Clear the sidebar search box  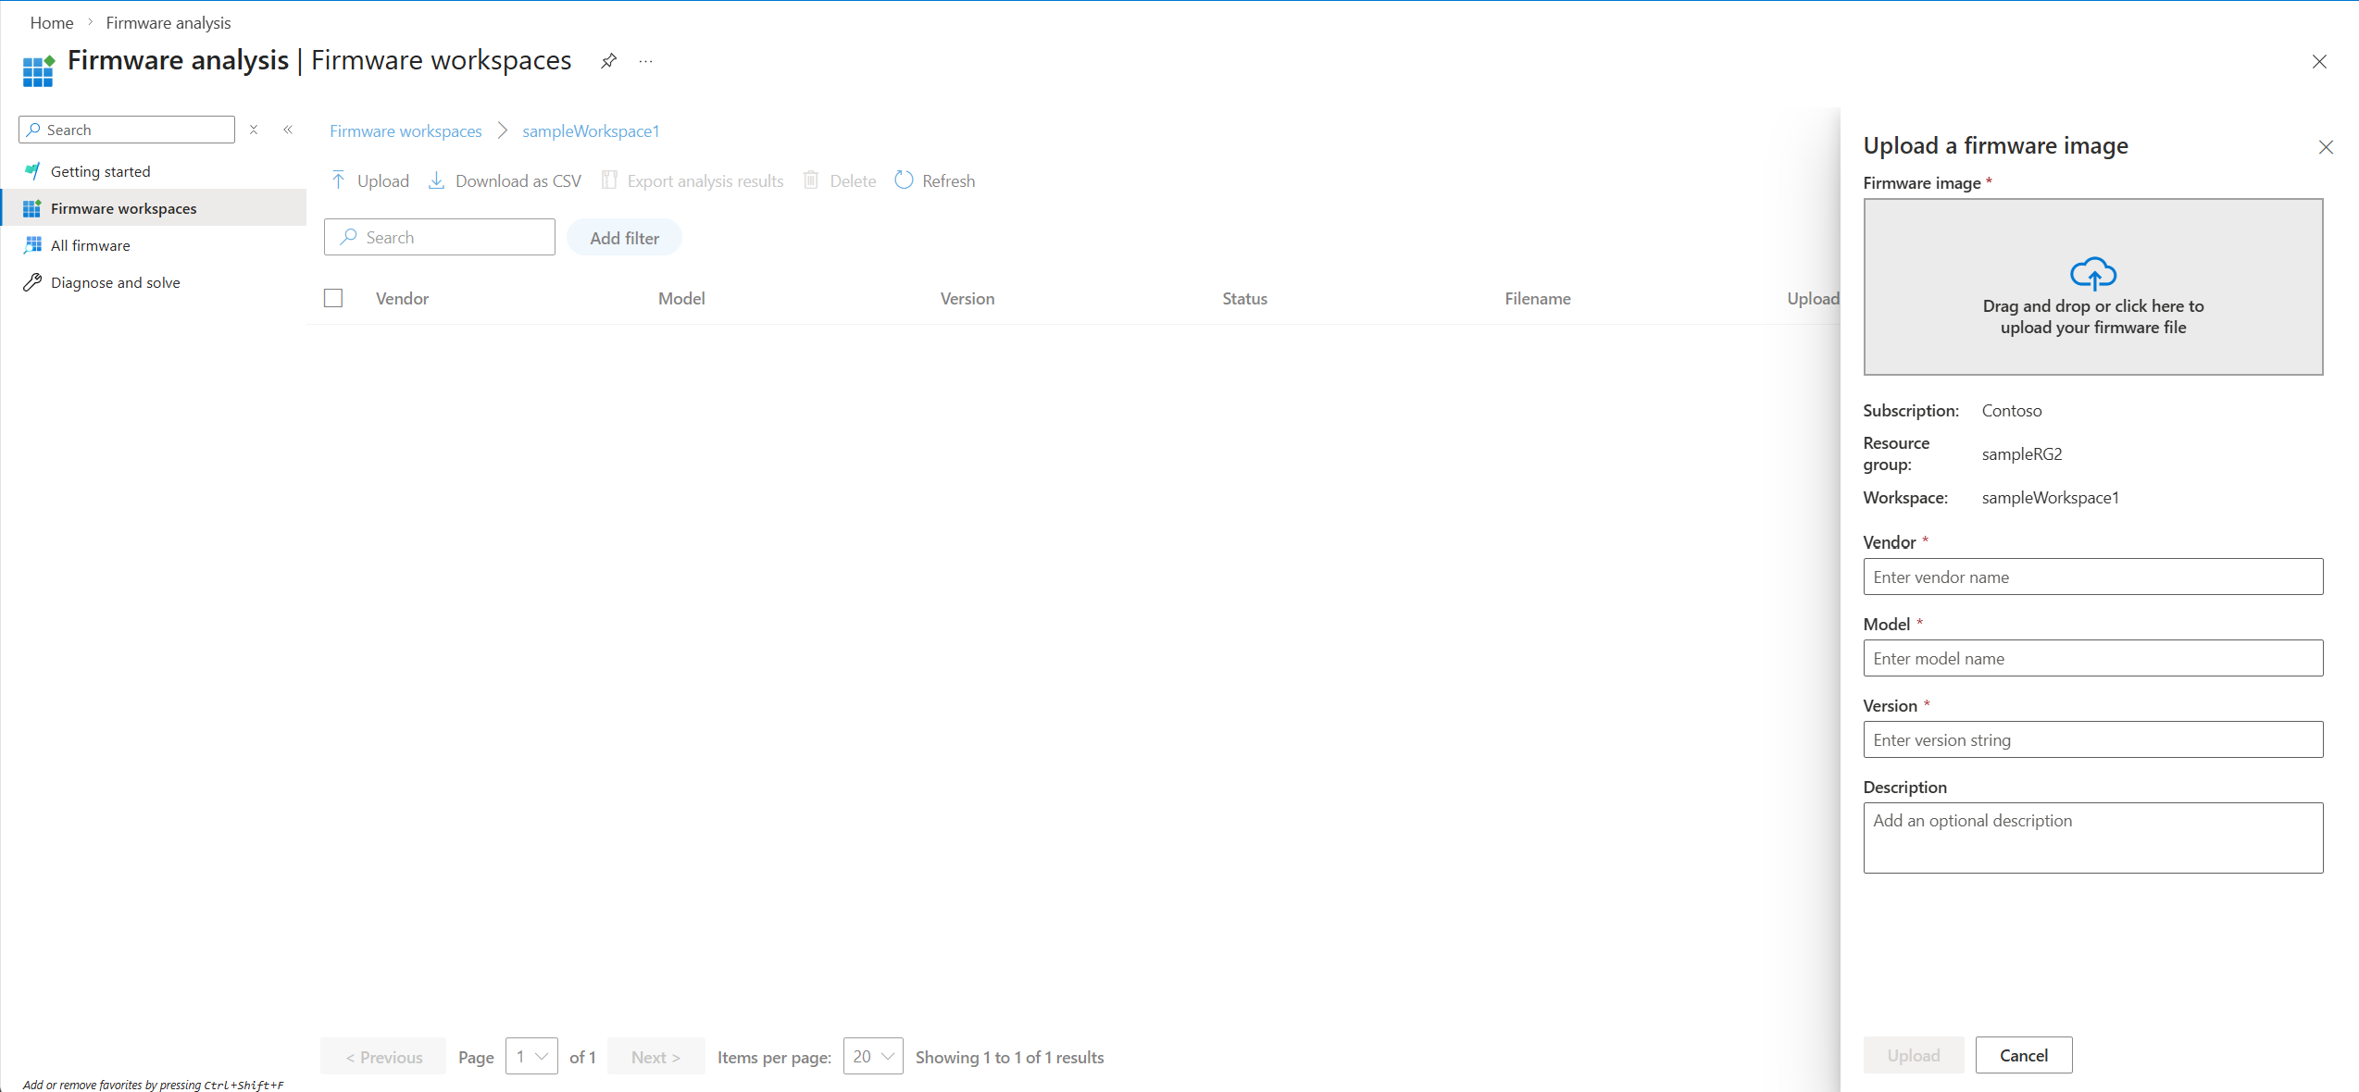pos(254,130)
